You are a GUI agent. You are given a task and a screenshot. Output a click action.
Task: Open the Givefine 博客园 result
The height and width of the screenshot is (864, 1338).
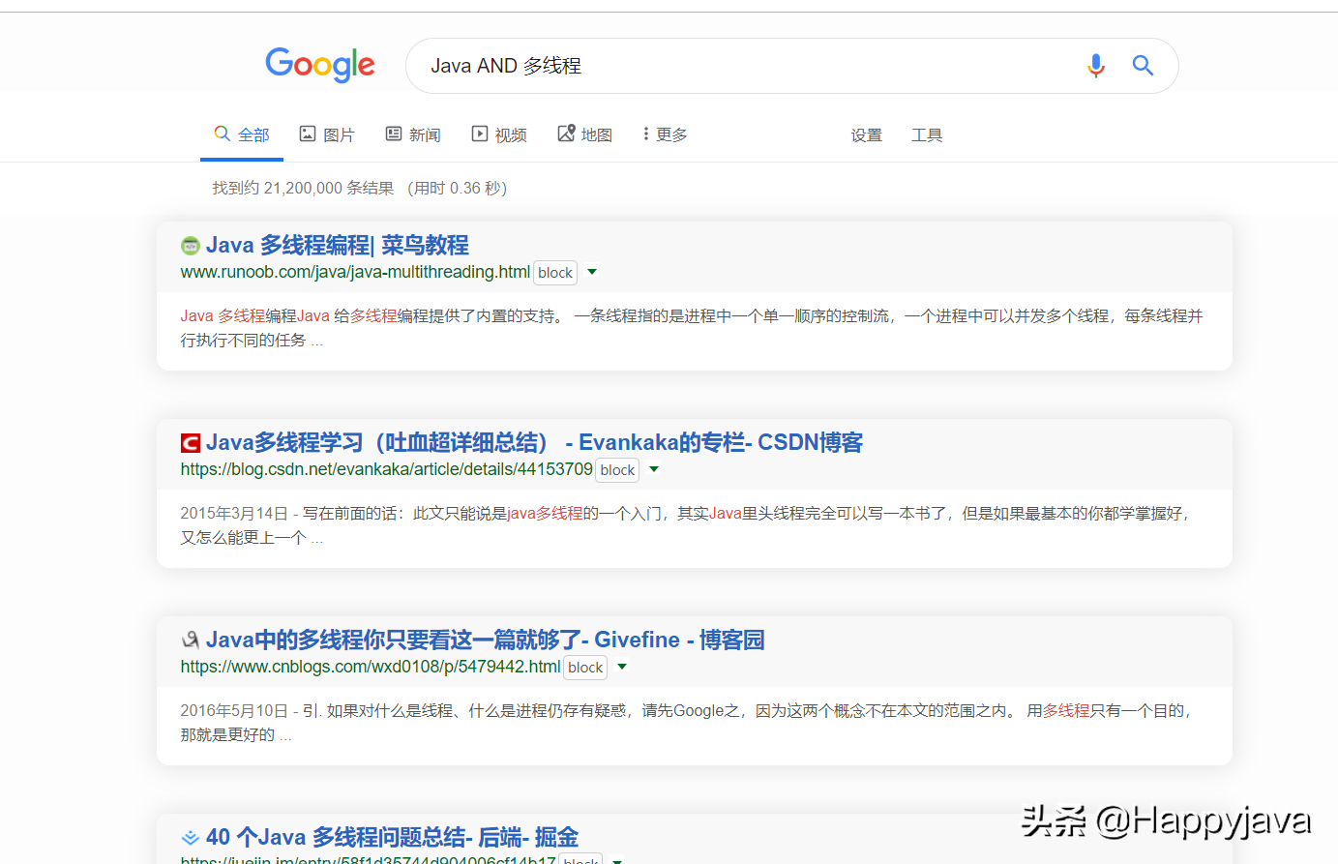click(x=485, y=640)
